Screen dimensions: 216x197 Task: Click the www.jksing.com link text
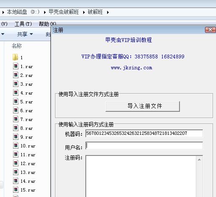click(132, 68)
